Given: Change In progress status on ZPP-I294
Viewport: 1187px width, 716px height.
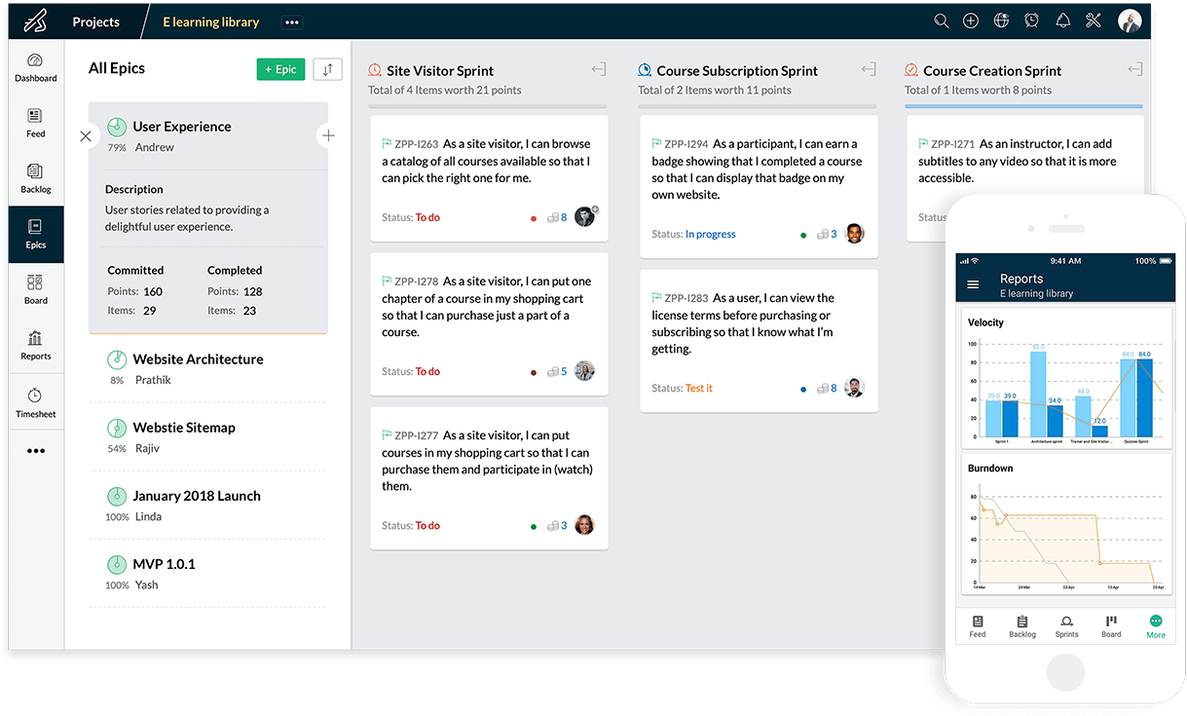Looking at the screenshot, I should tap(710, 234).
